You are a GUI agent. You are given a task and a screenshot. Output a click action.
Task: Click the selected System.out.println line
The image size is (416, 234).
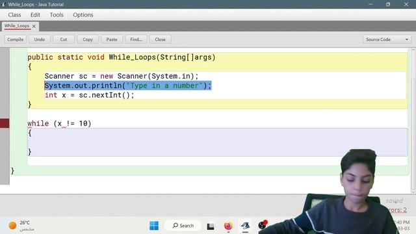tap(128, 85)
